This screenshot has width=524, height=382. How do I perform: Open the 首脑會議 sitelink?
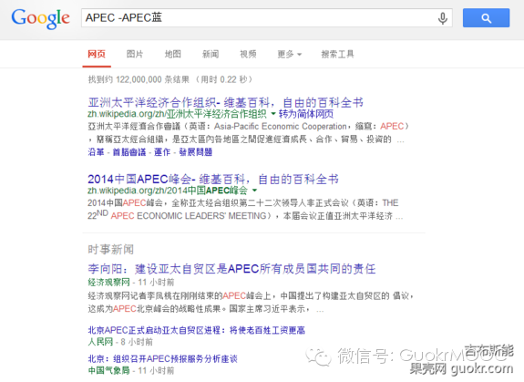(129, 152)
